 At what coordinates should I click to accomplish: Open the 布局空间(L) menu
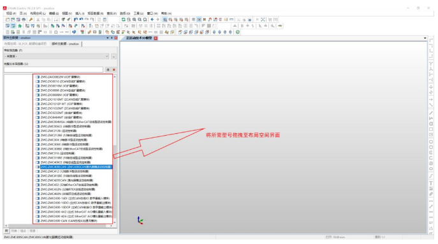pos(38,13)
